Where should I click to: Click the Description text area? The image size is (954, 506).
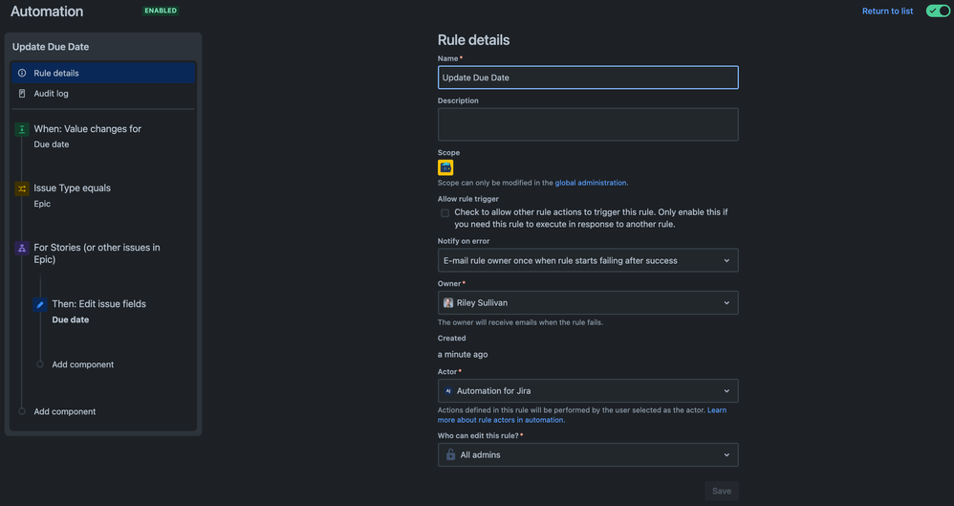pyautogui.click(x=588, y=124)
